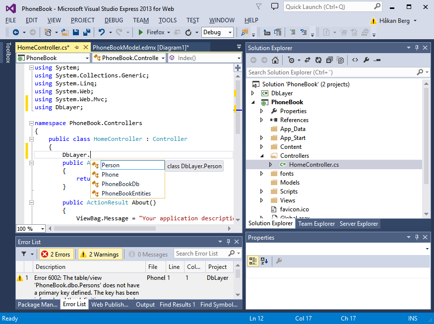434x324 pixels.
Task: Collapse the Controllers folder
Action: click(261, 156)
